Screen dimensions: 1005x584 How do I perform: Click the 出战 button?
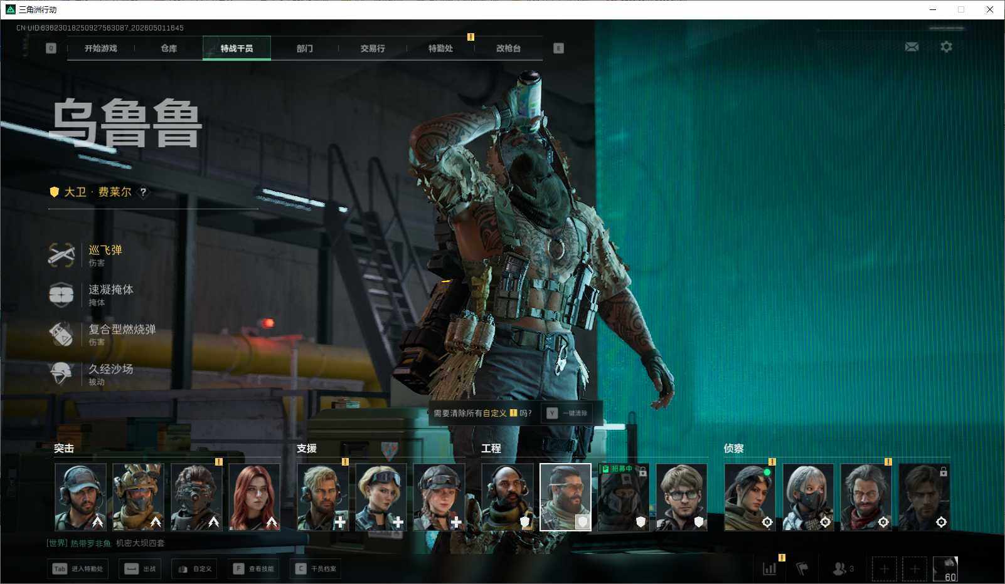[x=140, y=568]
